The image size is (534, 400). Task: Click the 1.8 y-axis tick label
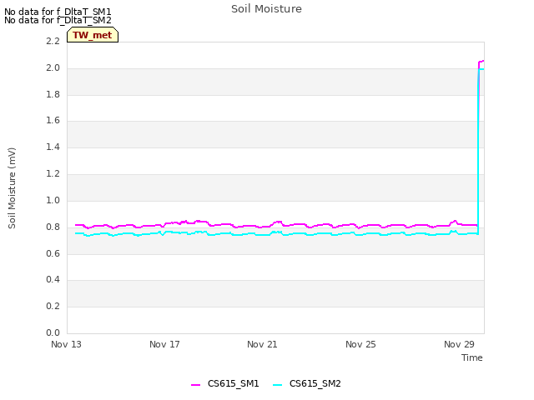click(x=53, y=94)
